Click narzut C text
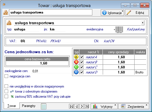The width and height of the screenshot is (152, 112). tap(91, 67)
